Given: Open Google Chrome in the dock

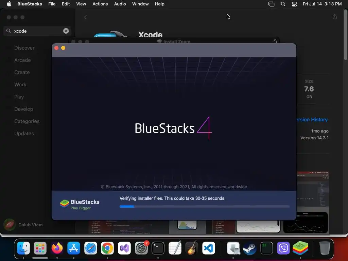Looking at the screenshot, I should tap(107, 248).
